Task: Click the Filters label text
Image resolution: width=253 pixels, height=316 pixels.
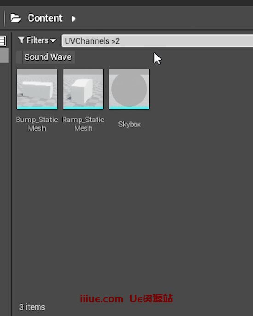Action: tap(38, 40)
